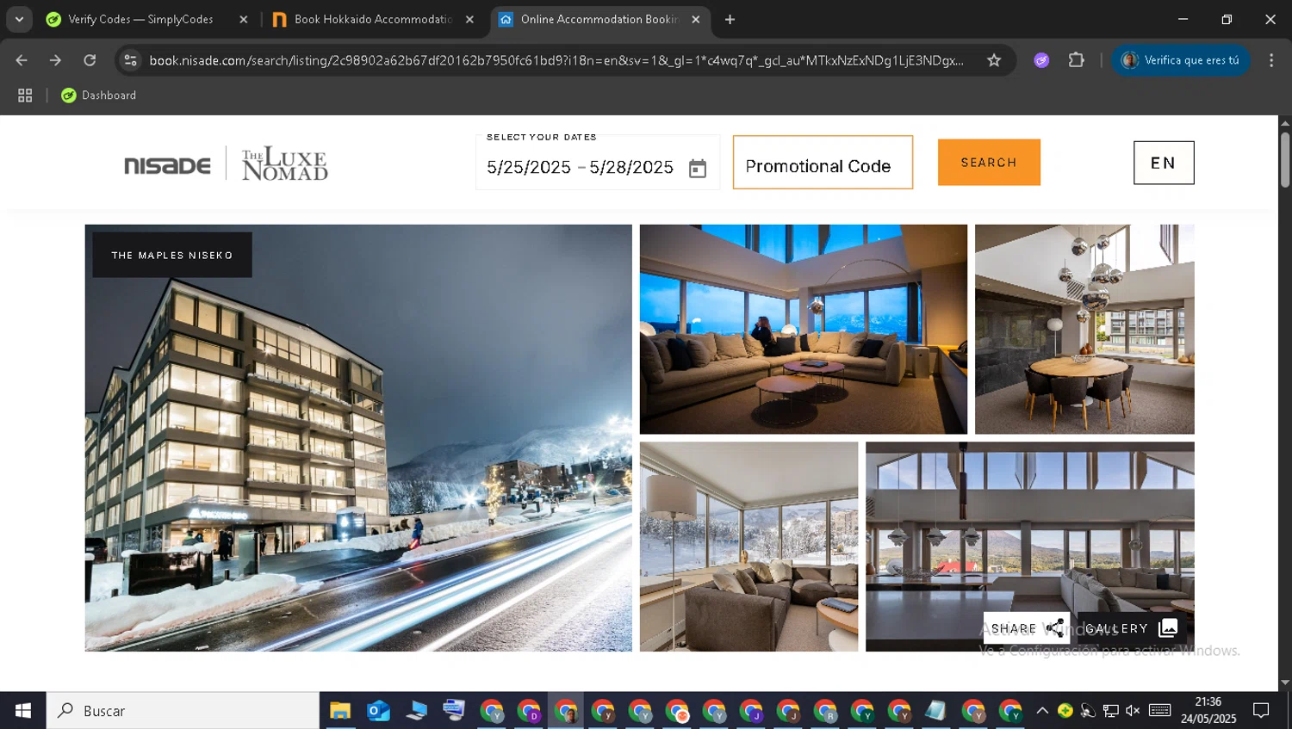The width and height of the screenshot is (1292, 729).
Task: Click the vertical scrollbar thumb
Action: 1285,159
